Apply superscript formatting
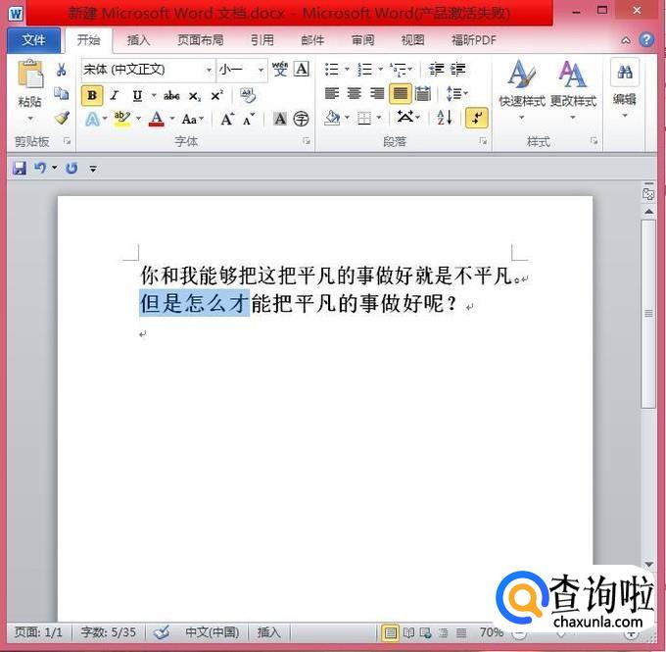The height and width of the screenshot is (652, 666). pyautogui.click(x=216, y=96)
